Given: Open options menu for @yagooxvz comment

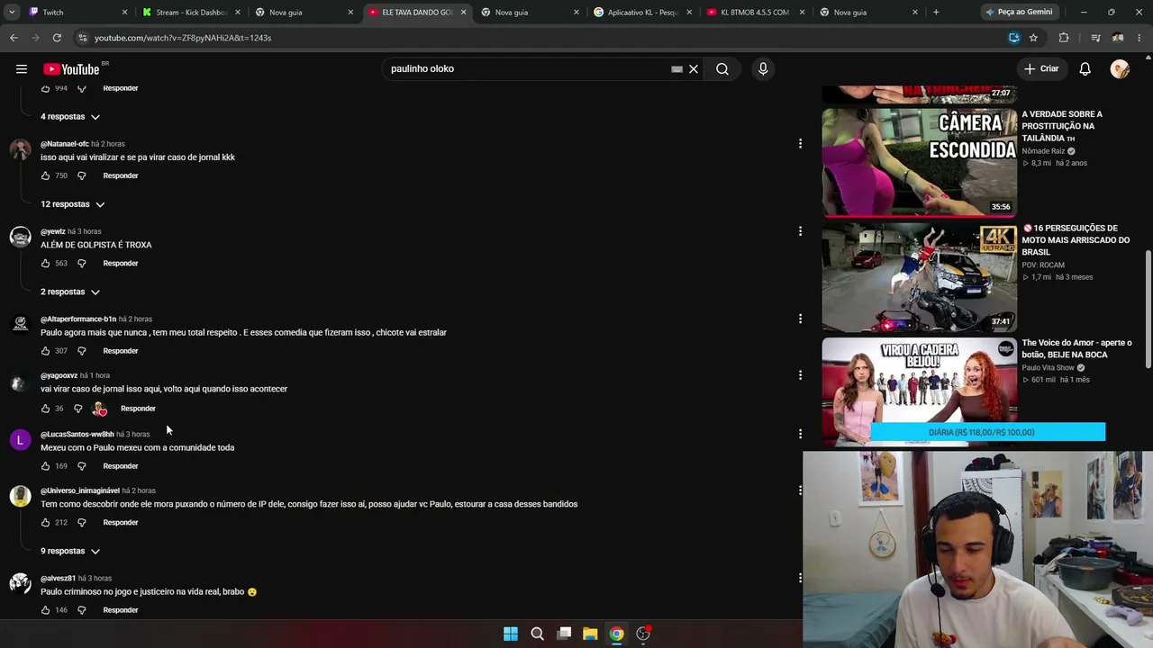Looking at the screenshot, I should click(800, 375).
